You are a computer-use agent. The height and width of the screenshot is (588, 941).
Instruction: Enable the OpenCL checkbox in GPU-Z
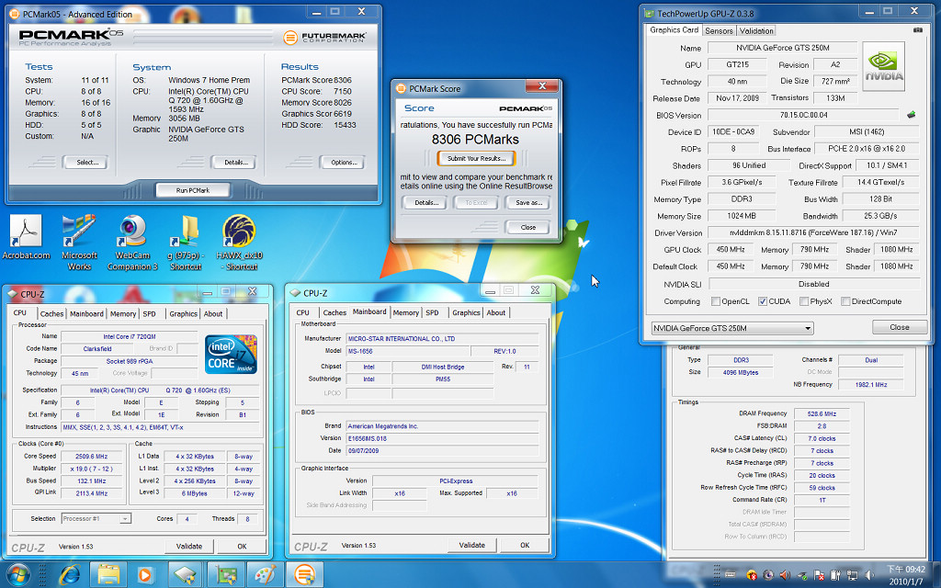[715, 301]
